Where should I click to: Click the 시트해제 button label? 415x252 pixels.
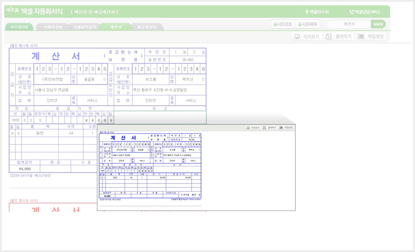coord(309,24)
